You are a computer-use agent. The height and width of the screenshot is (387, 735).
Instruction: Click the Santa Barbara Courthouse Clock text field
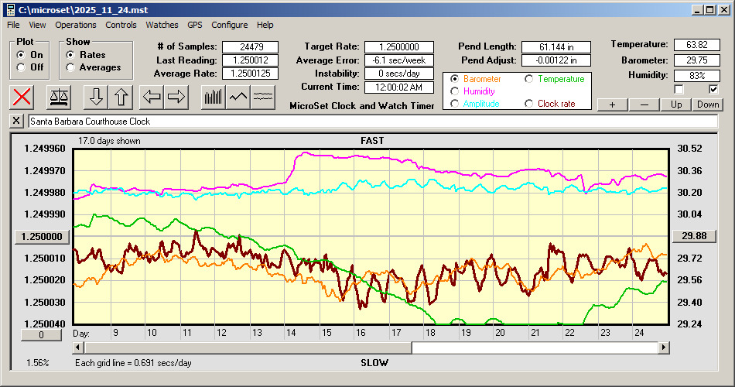click(x=371, y=122)
